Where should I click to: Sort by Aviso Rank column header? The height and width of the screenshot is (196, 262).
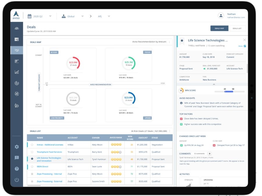(116, 138)
